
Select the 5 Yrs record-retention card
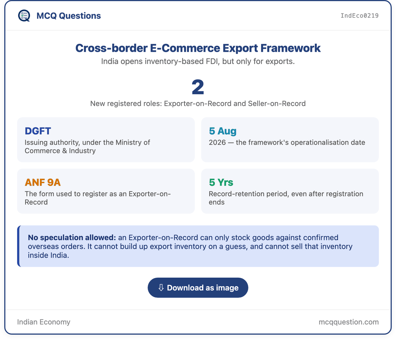tap(290, 191)
